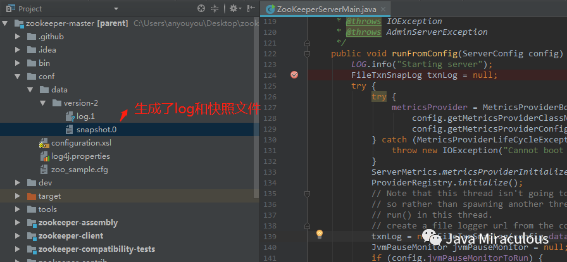Click runFromConfig method name in editor
The image size is (567, 262).
coord(425,54)
